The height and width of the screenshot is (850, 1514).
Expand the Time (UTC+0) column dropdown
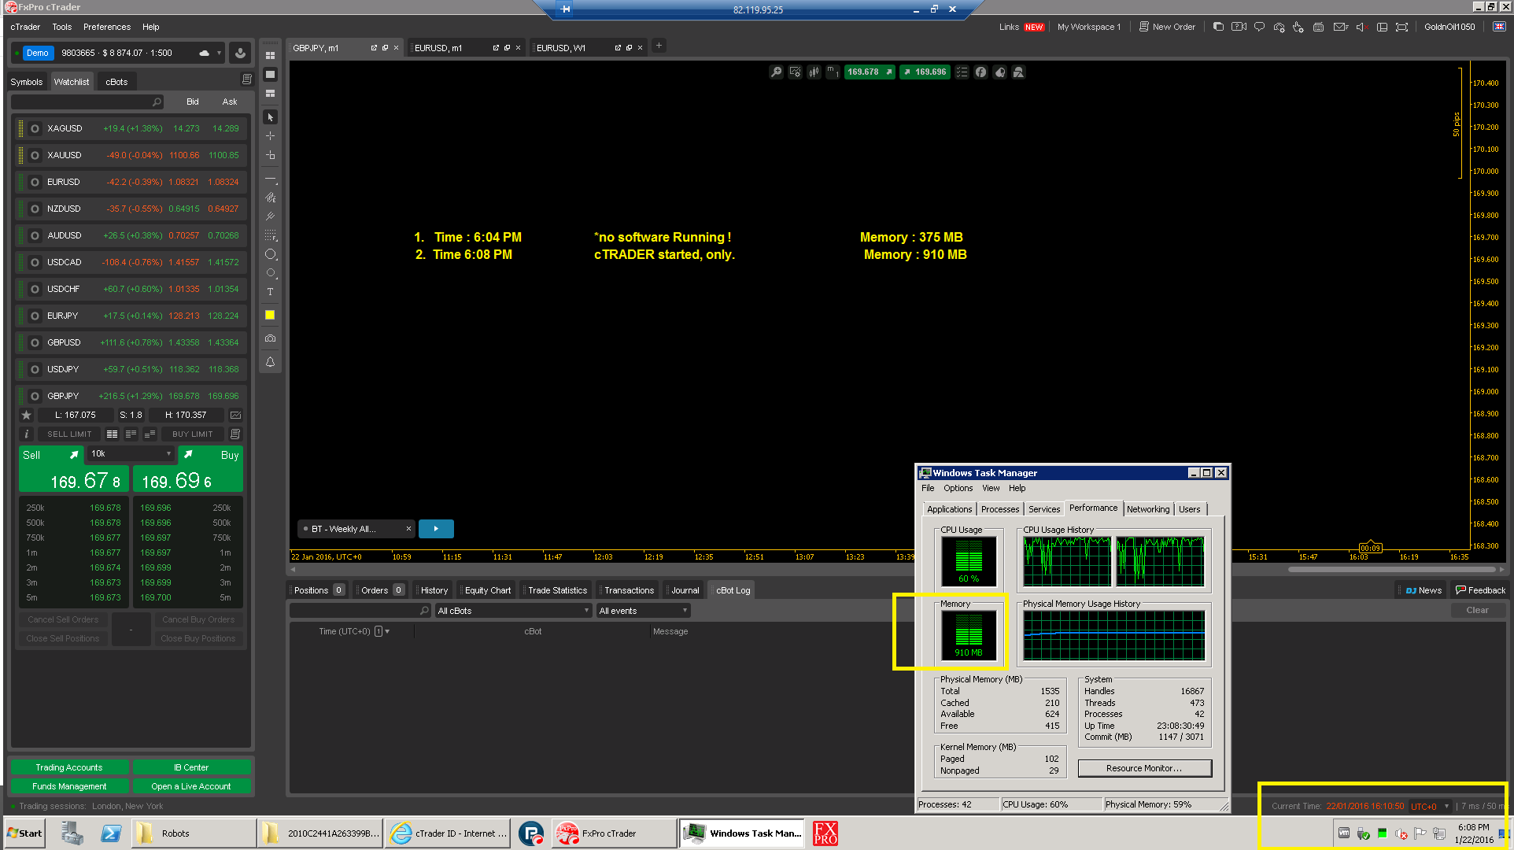click(386, 631)
